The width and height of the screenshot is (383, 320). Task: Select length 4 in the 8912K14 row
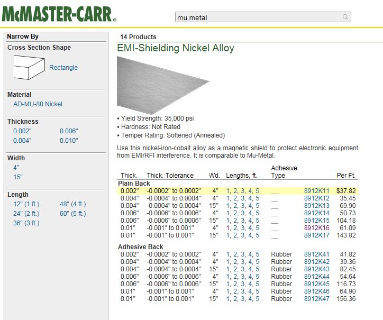(250, 213)
